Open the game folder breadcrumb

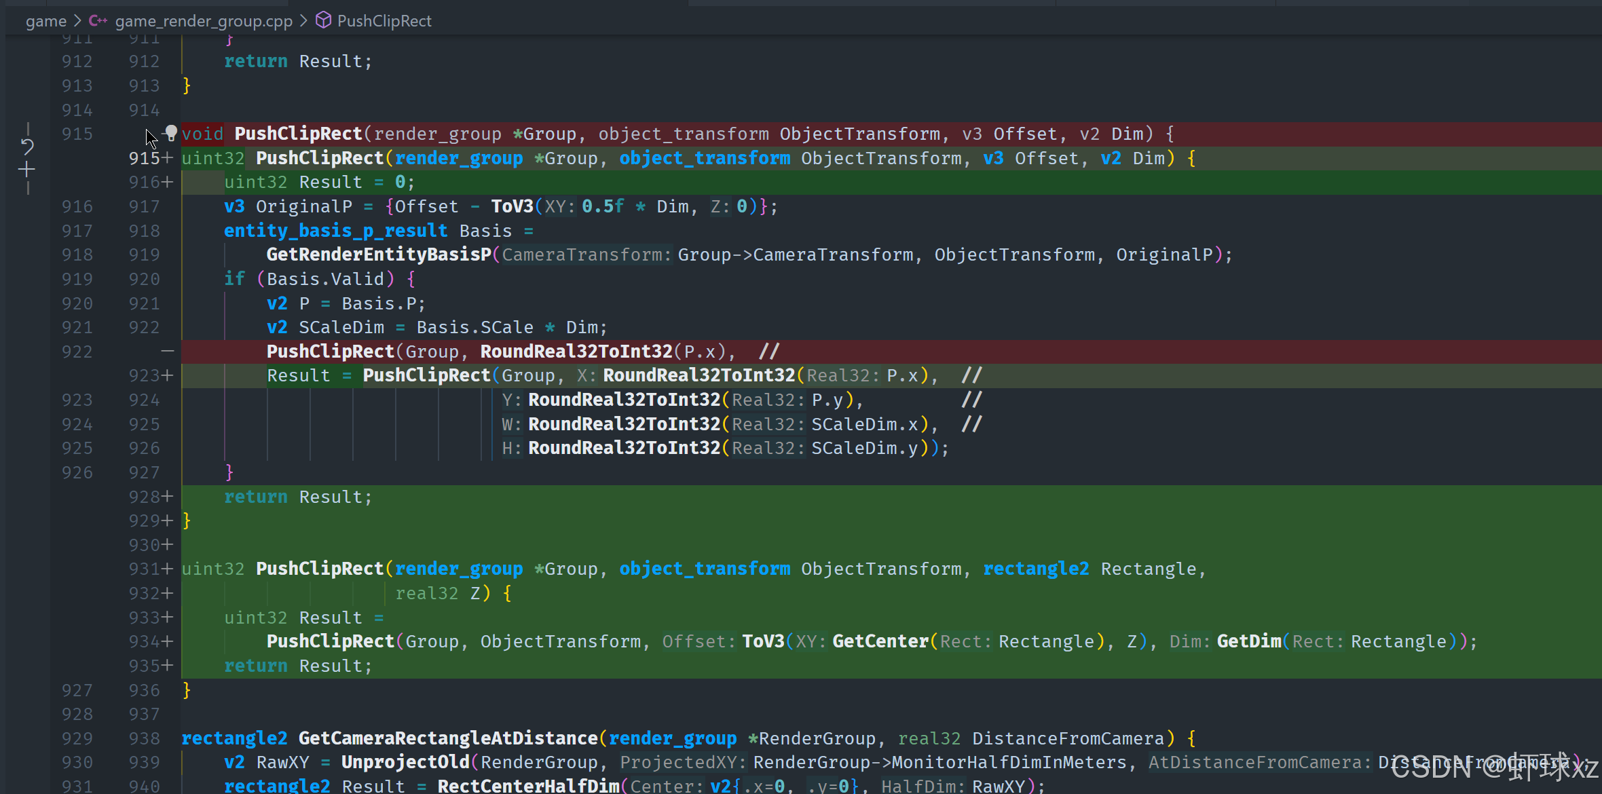45,21
